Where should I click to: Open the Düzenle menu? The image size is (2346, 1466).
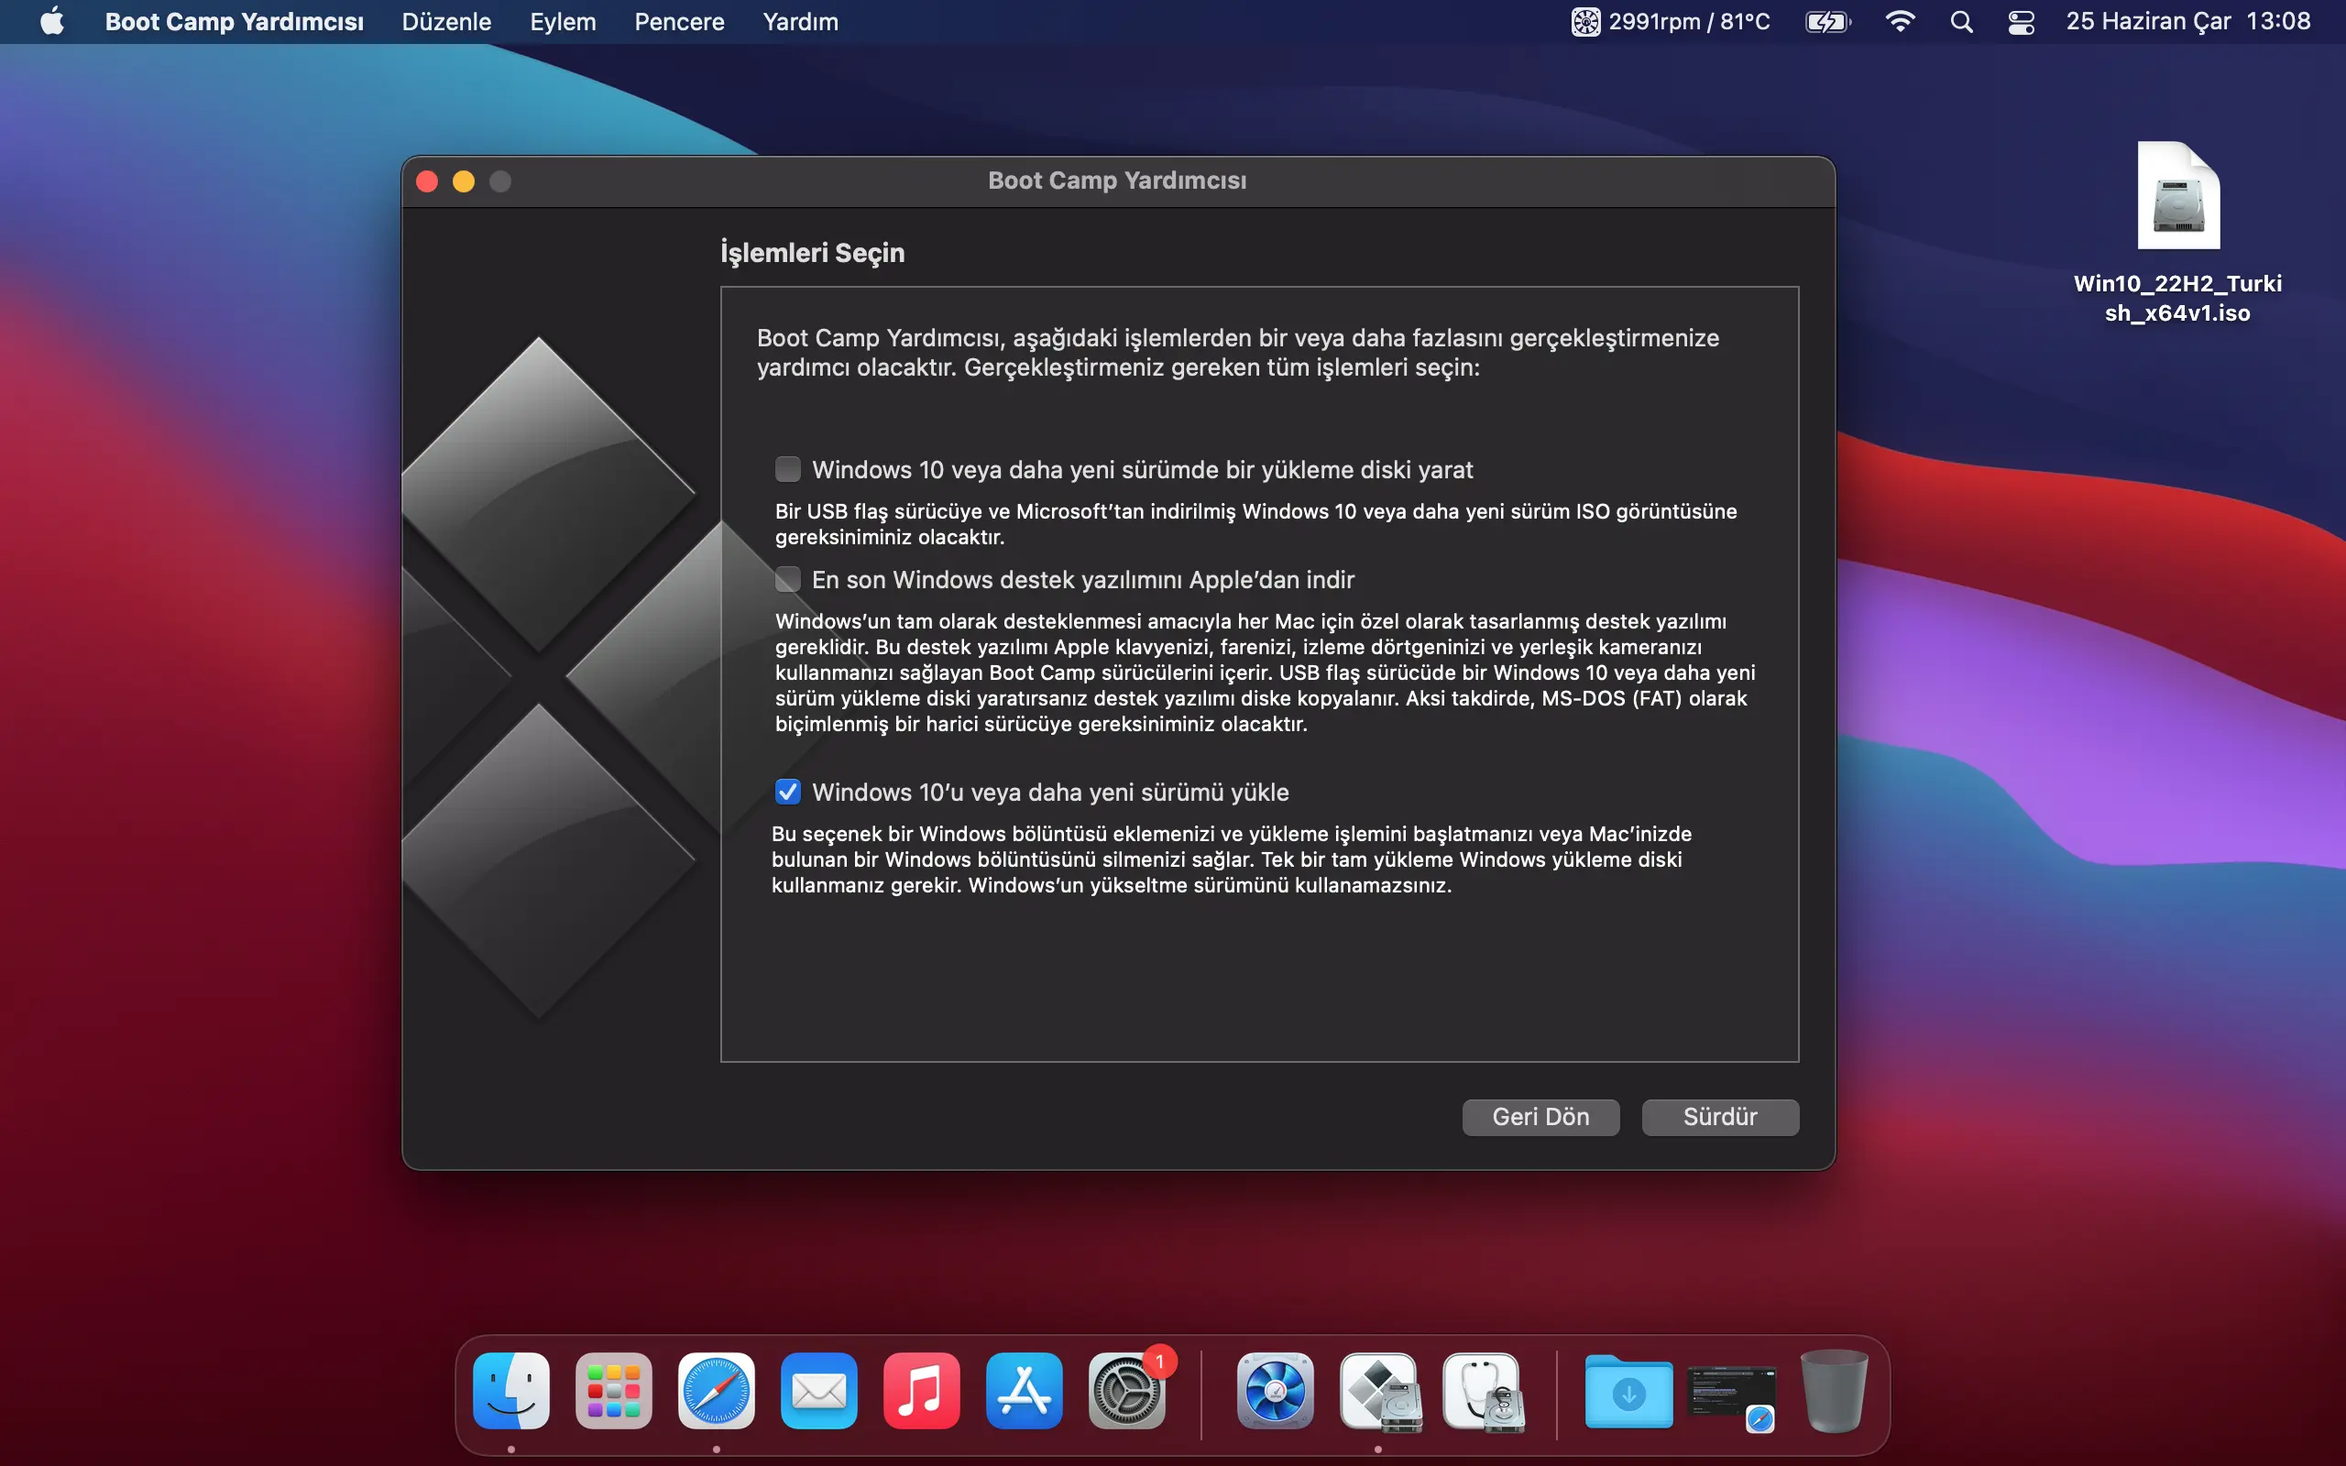(447, 21)
